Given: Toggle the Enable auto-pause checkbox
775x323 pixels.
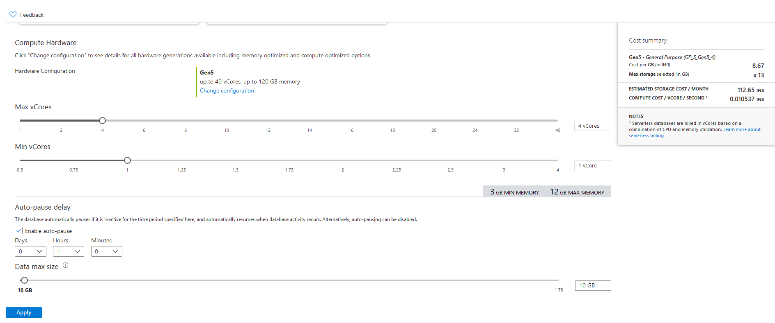Looking at the screenshot, I should [19, 231].
